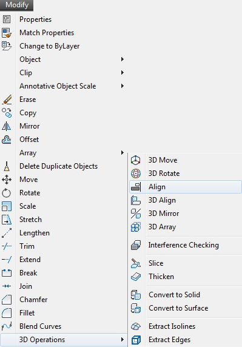Click the 3D Mirror icon
Image resolution: width=242 pixels, height=347 pixels.
136,214
